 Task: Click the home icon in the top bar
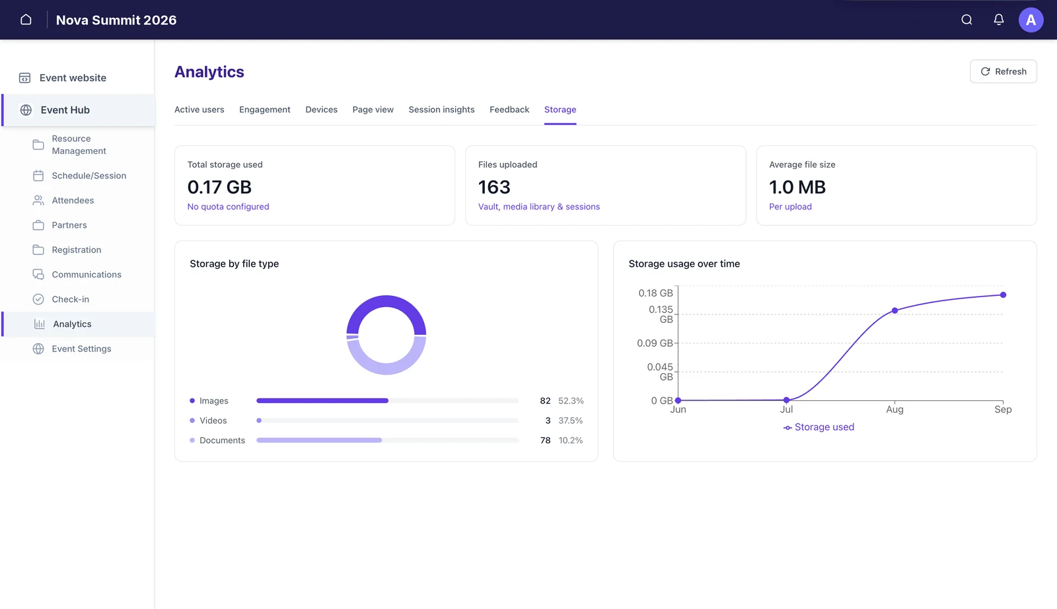tap(26, 20)
